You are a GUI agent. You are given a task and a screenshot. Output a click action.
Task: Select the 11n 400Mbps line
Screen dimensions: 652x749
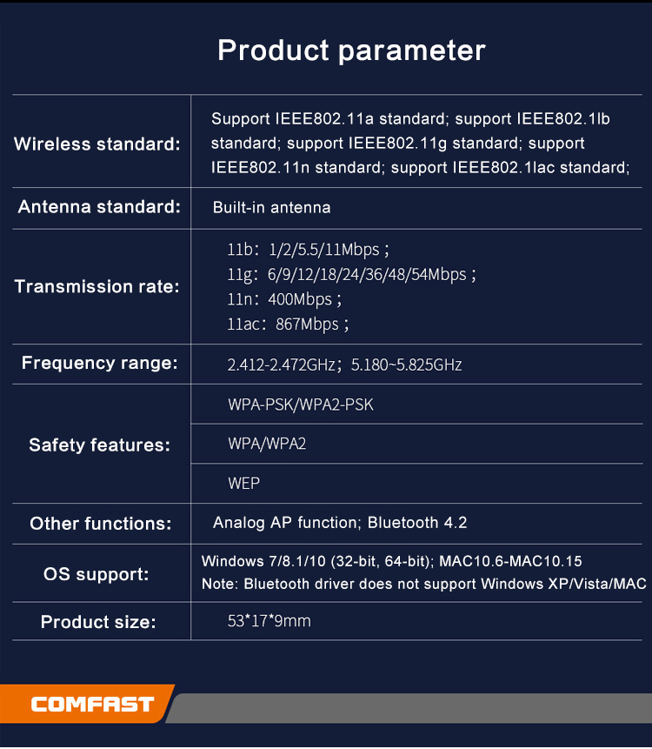[x=284, y=299]
